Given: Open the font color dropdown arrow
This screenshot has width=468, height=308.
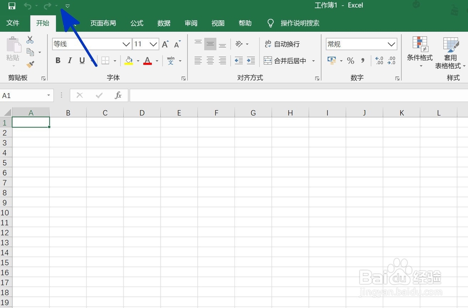Looking at the screenshot, I should coord(157,61).
